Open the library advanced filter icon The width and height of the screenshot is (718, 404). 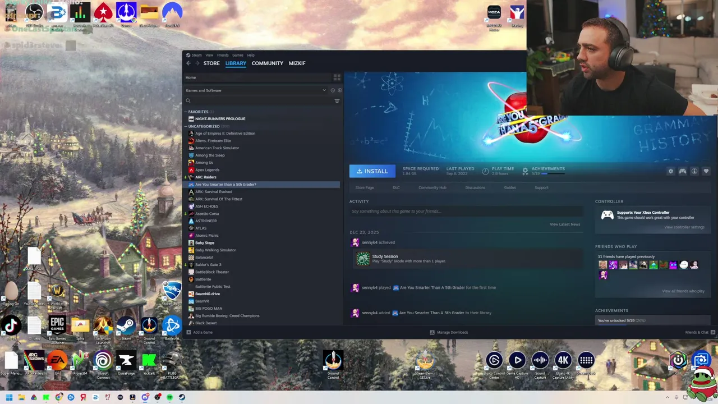tap(337, 101)
